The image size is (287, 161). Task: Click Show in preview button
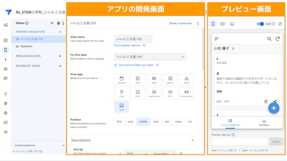click(180, 23)
